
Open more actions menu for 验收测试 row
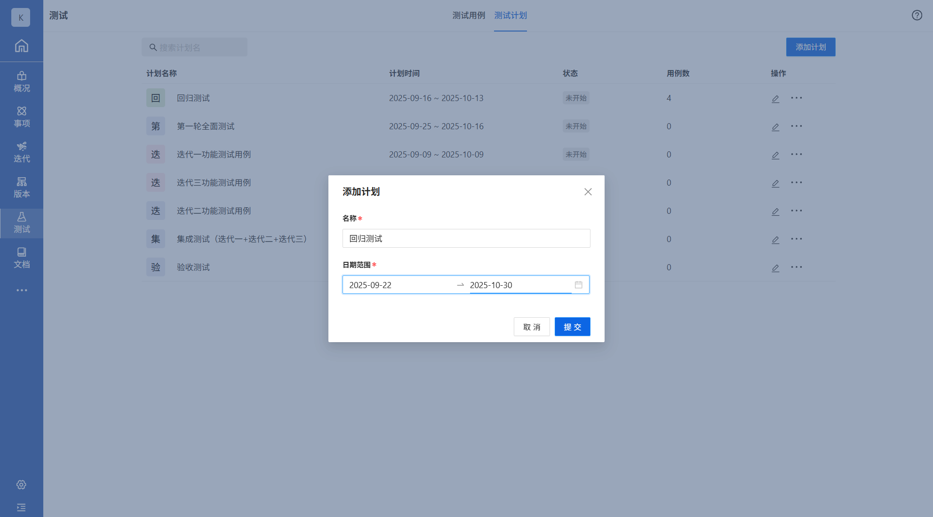pyautogui.click(x=796, y=267)
